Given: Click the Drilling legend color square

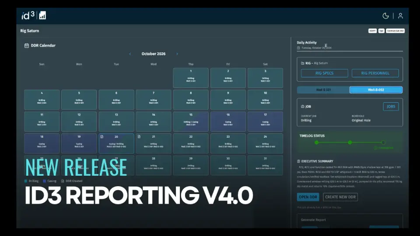Looking at the screenshot, I should pos(26,181).
